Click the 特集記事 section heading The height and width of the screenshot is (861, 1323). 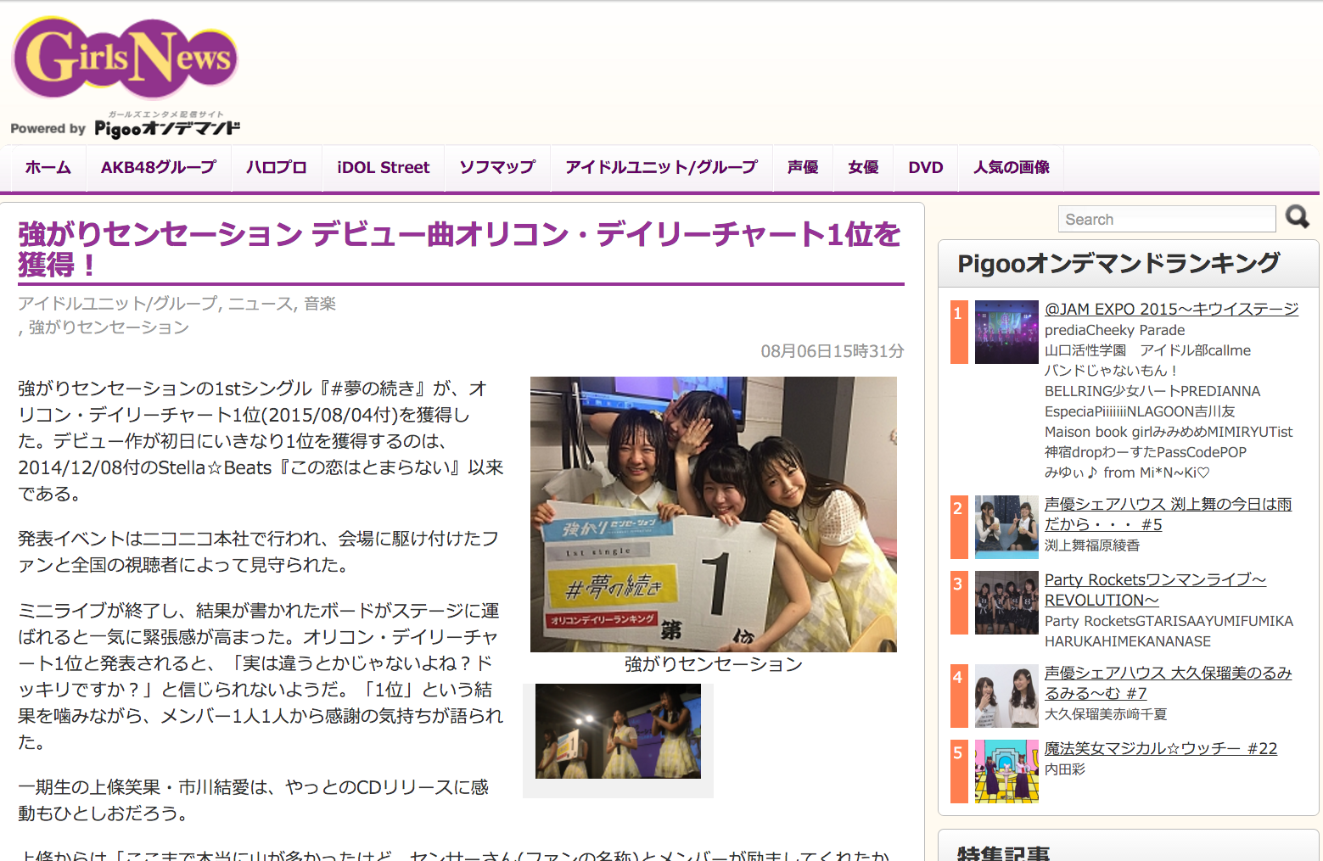pos(1004,852)
